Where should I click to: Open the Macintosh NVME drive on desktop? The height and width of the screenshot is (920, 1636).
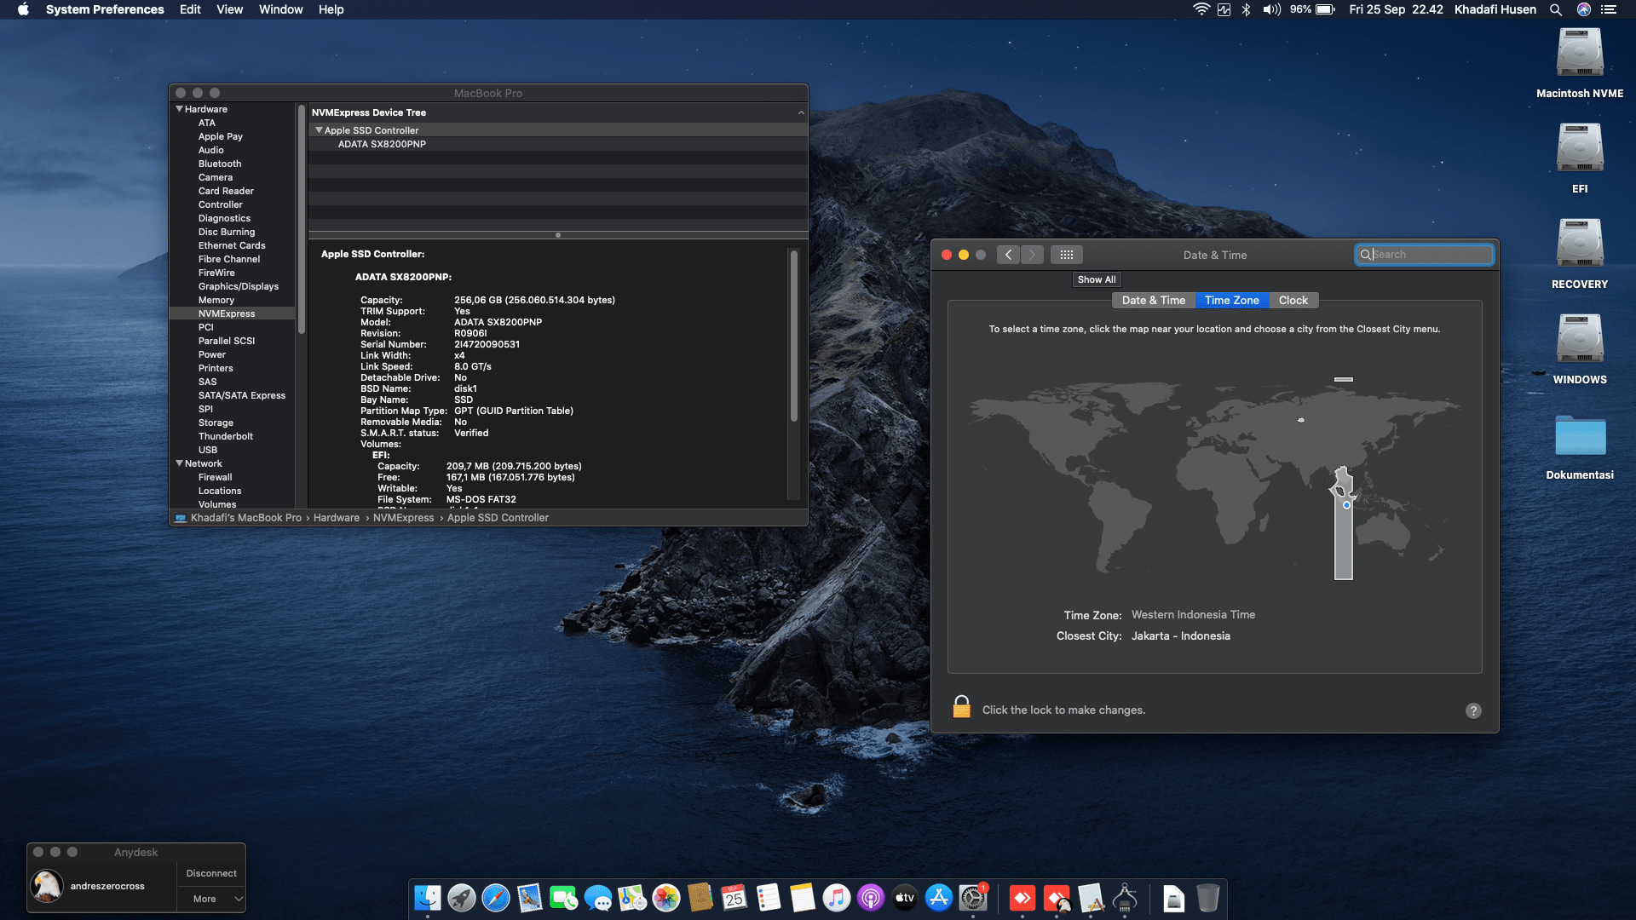pyautogui.click(x=1580, y=63)
